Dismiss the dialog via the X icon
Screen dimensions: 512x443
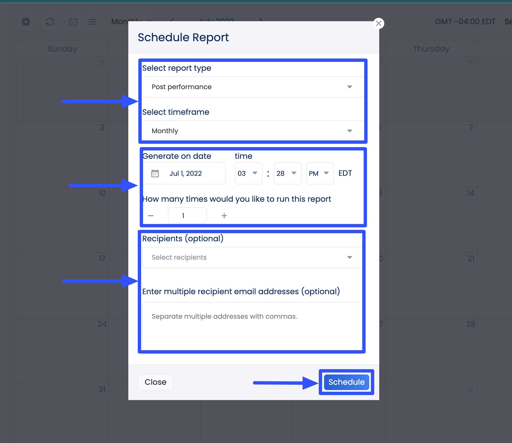tap(378, 23)
